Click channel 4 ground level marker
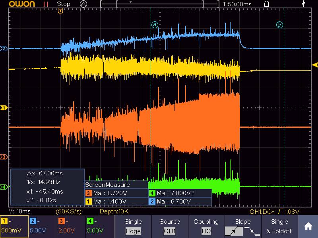The height and width of the screenshot is (238, 318). coord(4,187)
